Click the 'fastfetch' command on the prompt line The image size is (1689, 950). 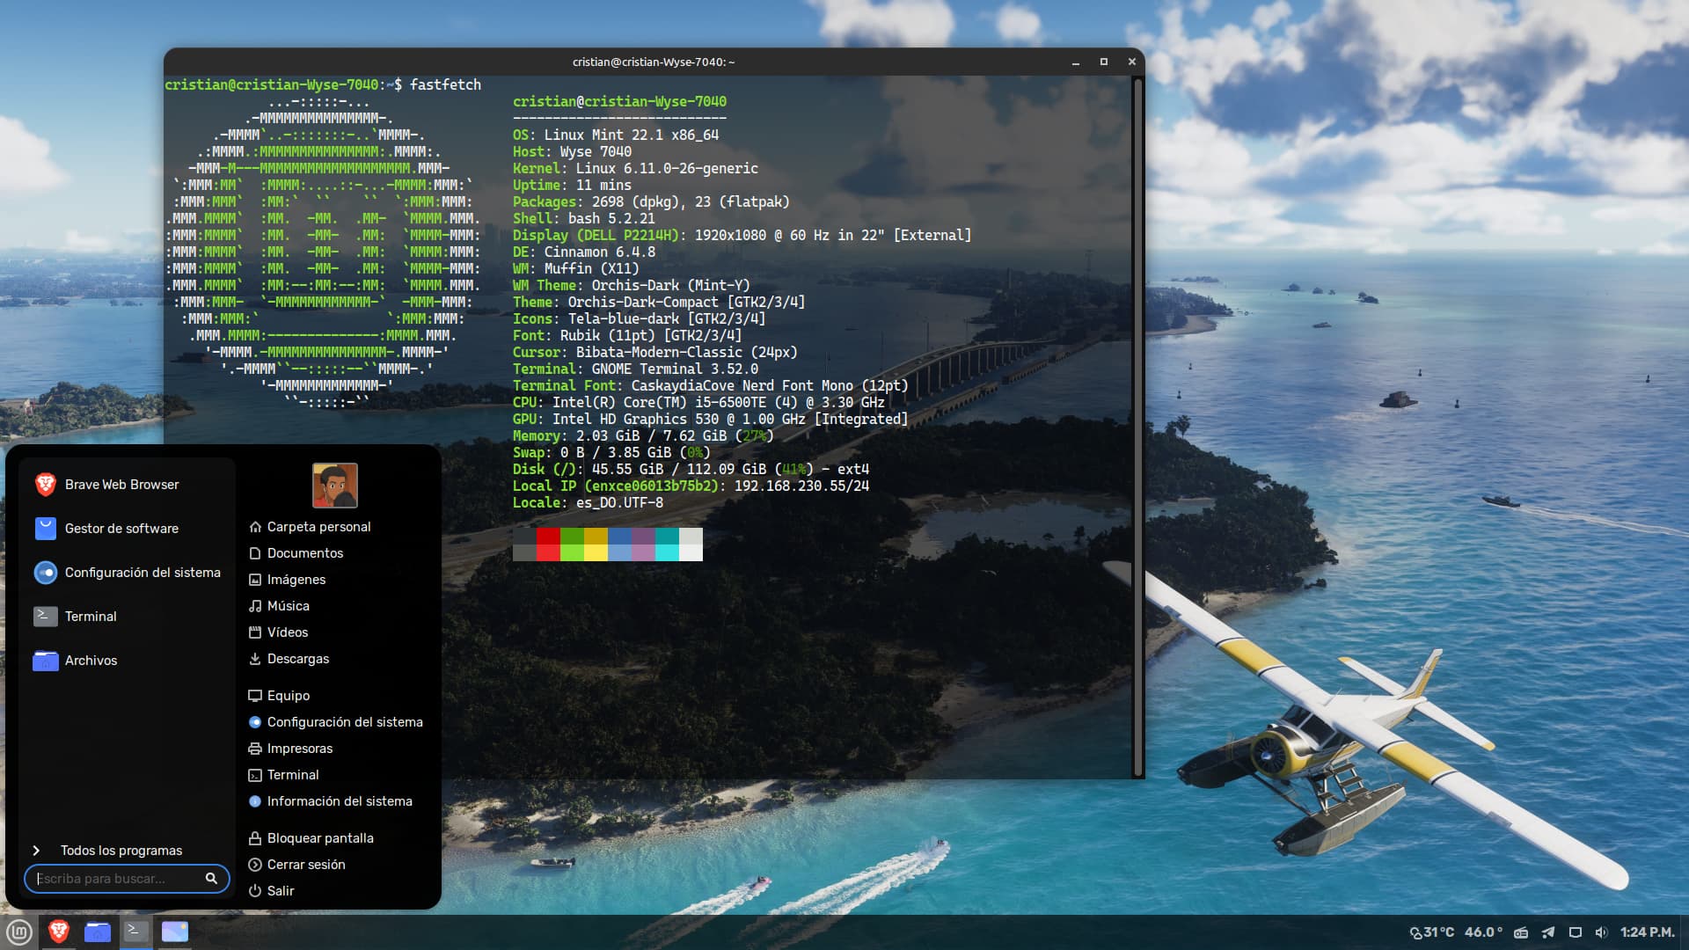point(445,85)
